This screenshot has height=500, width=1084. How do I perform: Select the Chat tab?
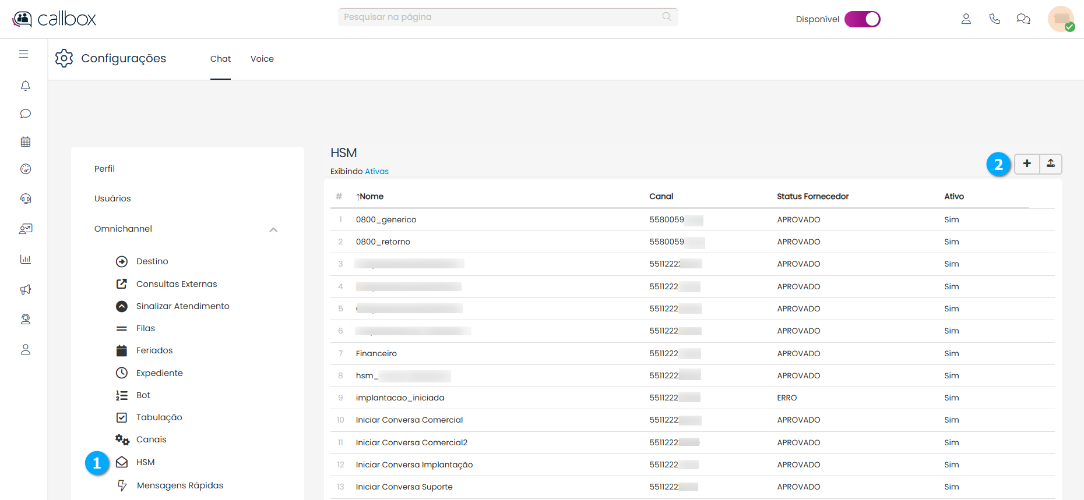click(x=220, y=59)
